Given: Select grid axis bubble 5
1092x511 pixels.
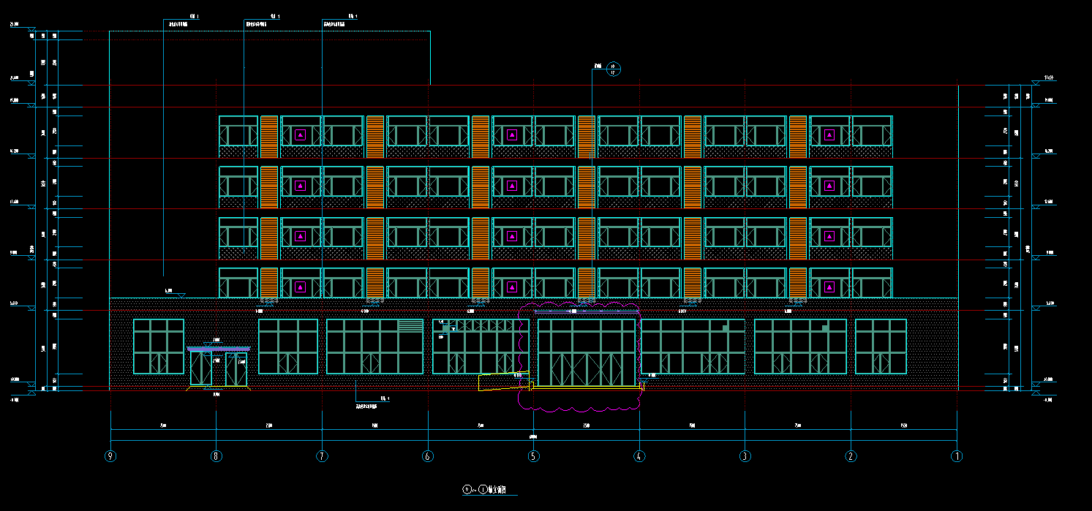Looking at the screenshot, I should [534, 456].
